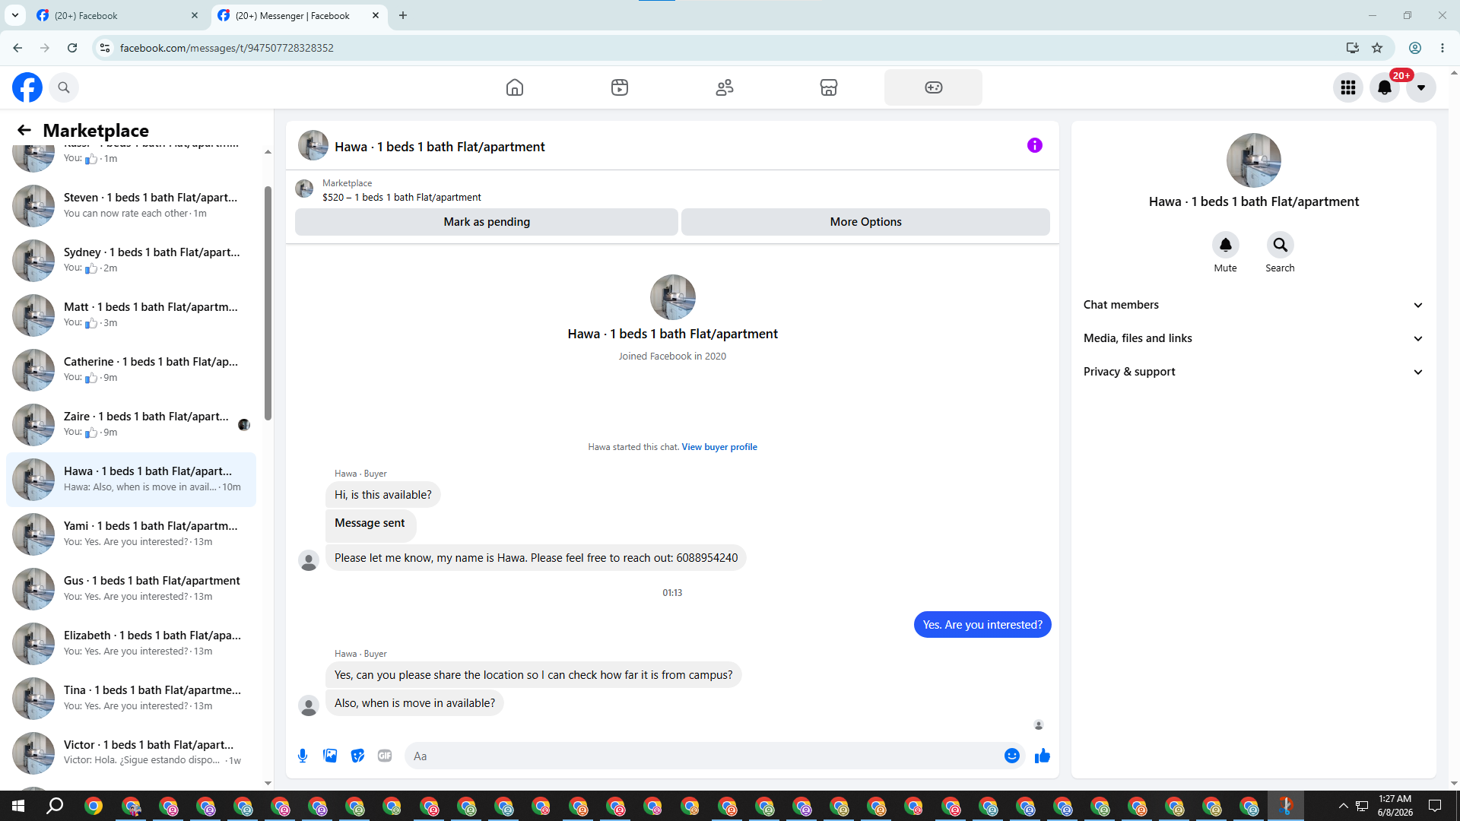Send a thumbs-up like
The width and height of the screenshot is (1460, 821).
[1043, 756]
